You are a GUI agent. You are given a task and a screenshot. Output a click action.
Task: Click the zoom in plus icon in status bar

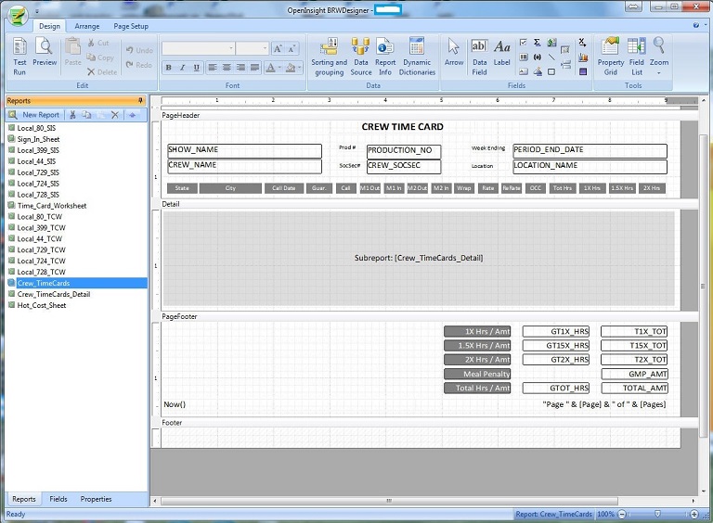[x=694, y=514]
